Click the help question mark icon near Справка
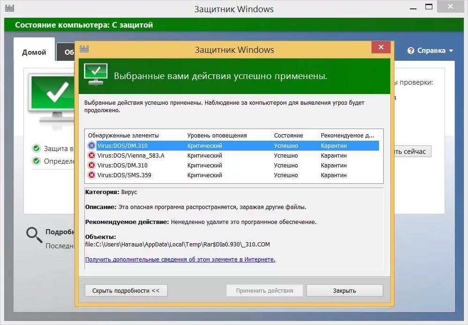The image size is (468, 325). 411,51
